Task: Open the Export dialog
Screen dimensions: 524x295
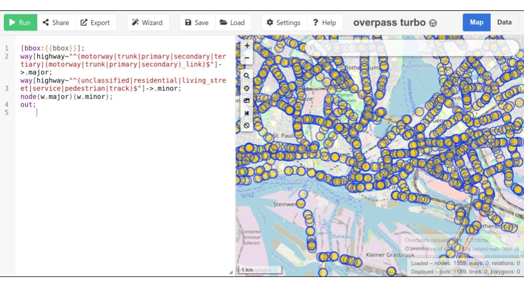Action: click(96, 22)
